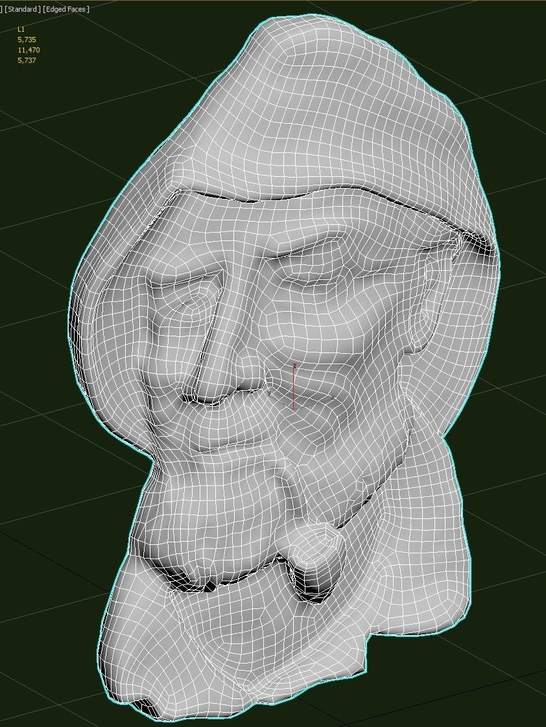Select the L1 statistics label

21,29
